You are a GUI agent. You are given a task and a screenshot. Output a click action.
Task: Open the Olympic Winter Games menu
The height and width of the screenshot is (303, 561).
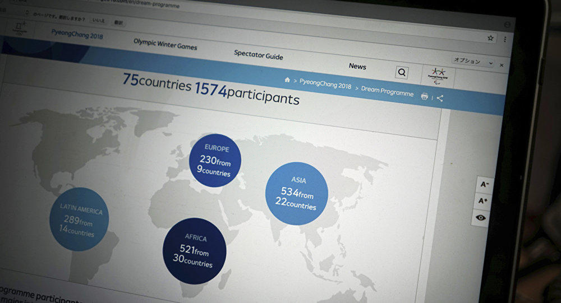point(165,44)
